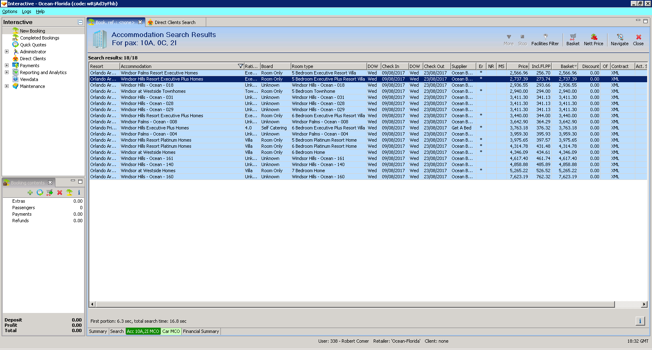652x350 pixels.
Task: Sort by the Check In column header
Action: [394, 66]
